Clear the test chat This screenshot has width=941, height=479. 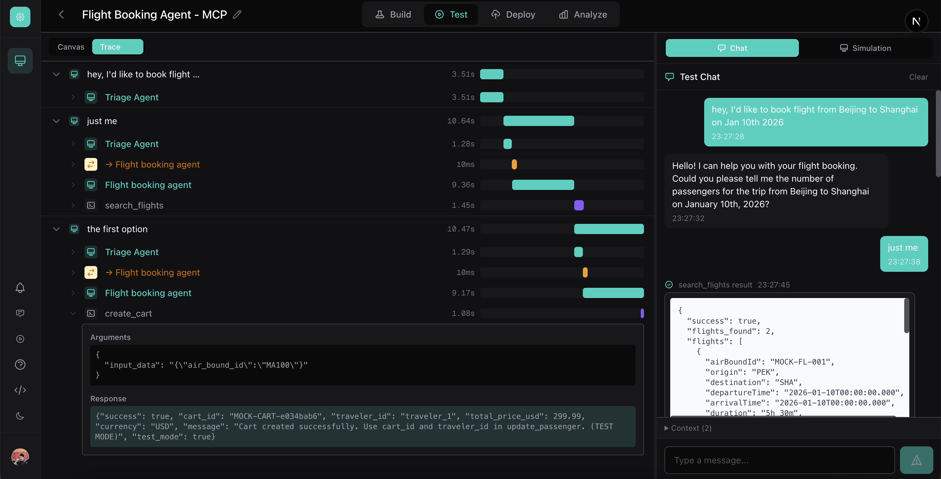pos(918,77)
